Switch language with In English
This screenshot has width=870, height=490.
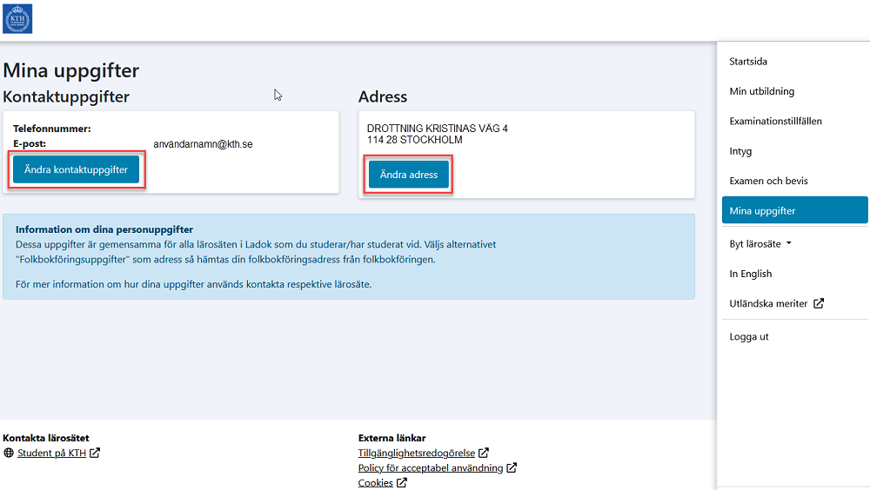click(750, 274)
